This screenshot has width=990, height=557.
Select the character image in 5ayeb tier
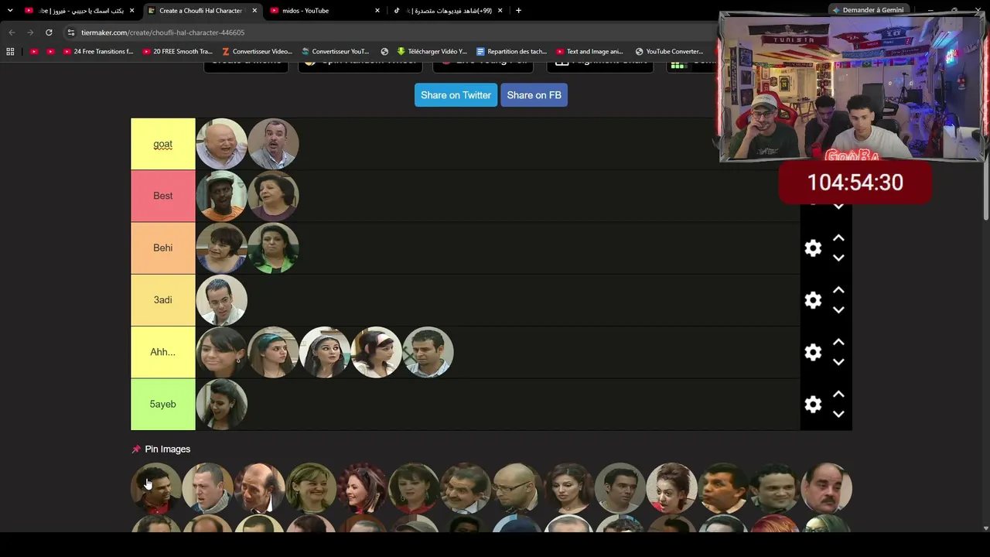tap(222, 404)
